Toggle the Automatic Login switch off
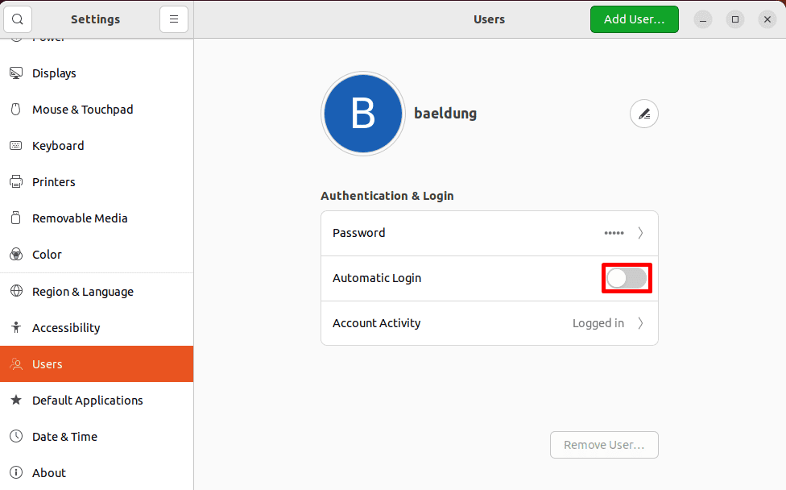The height and width of the screenshot is (490, 786). pyautogui.click(x=627, y=277)
